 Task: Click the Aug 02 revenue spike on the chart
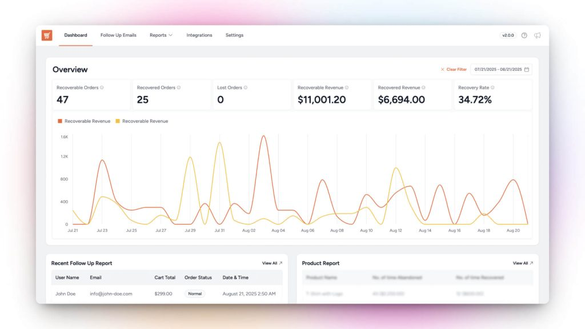click(263, 137)
